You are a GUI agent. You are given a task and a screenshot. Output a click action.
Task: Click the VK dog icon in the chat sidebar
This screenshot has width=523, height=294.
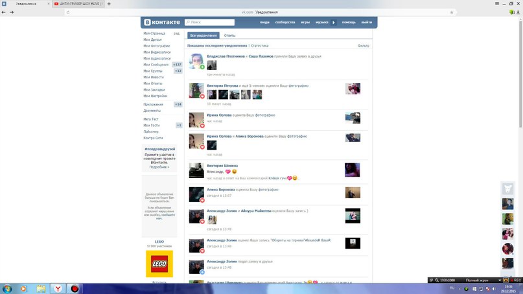[507, 189]
